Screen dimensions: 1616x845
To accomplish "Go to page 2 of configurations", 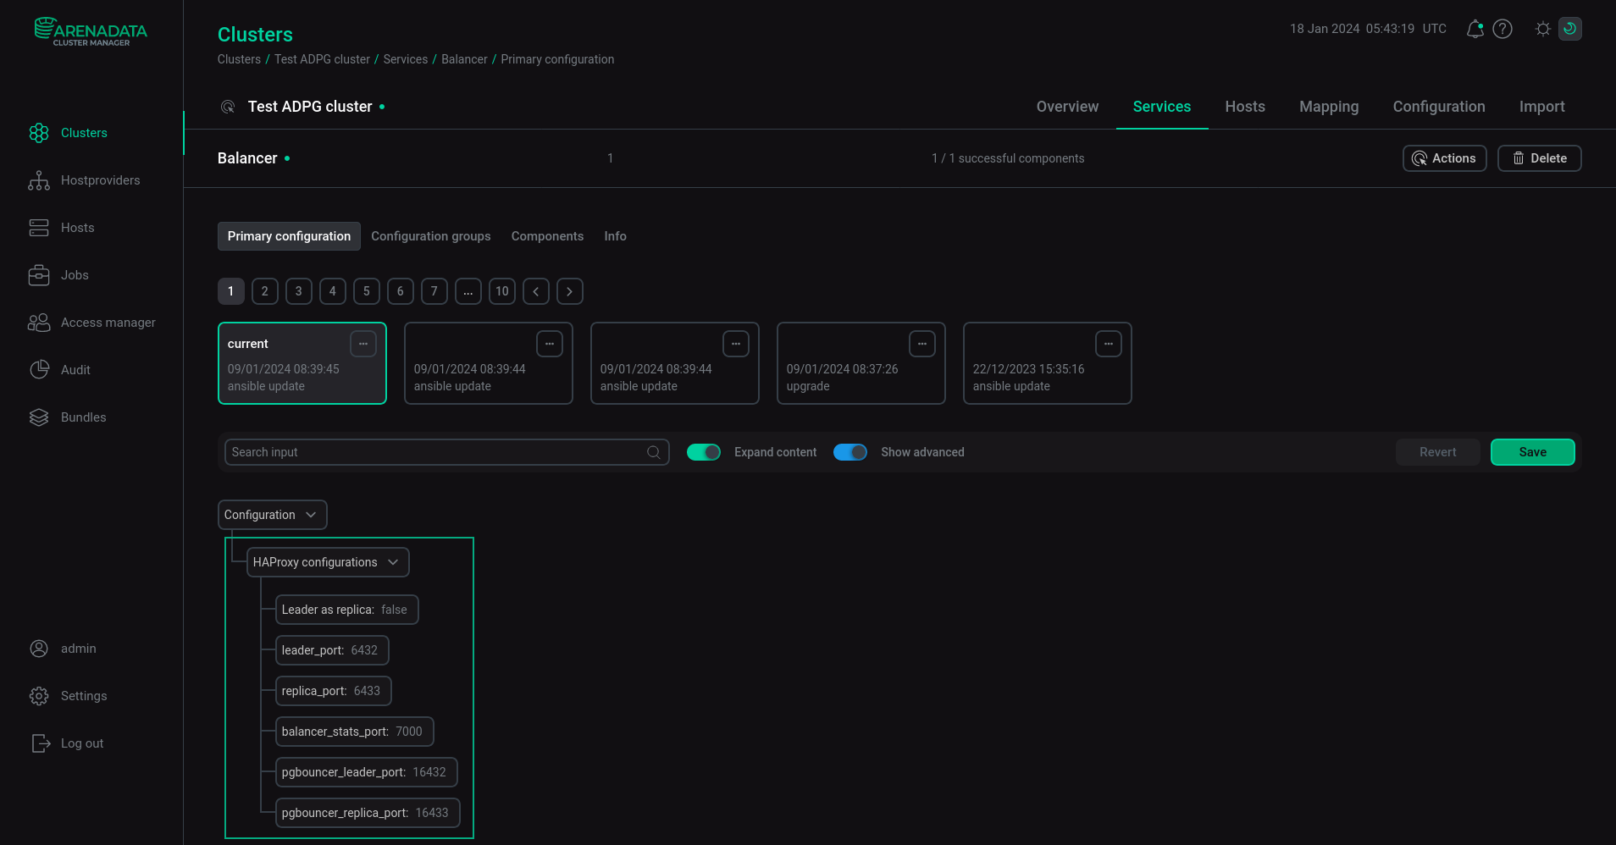I will pyautogui.click(x=265, y=291).
